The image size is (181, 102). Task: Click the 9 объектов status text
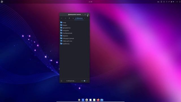[71, 81]
